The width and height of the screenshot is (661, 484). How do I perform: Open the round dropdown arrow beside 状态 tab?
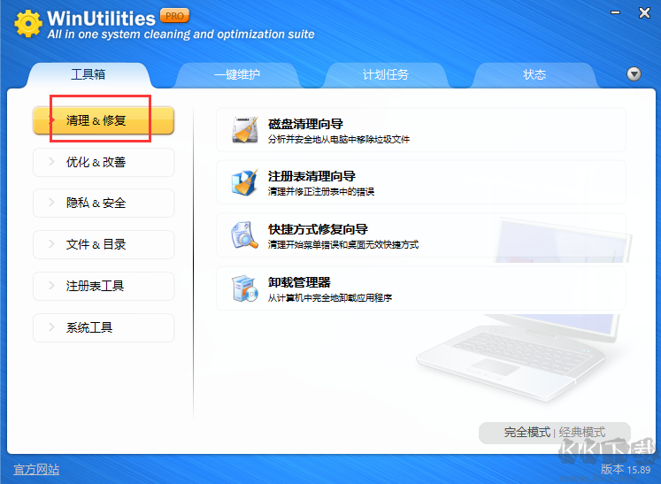click(634, 74)
